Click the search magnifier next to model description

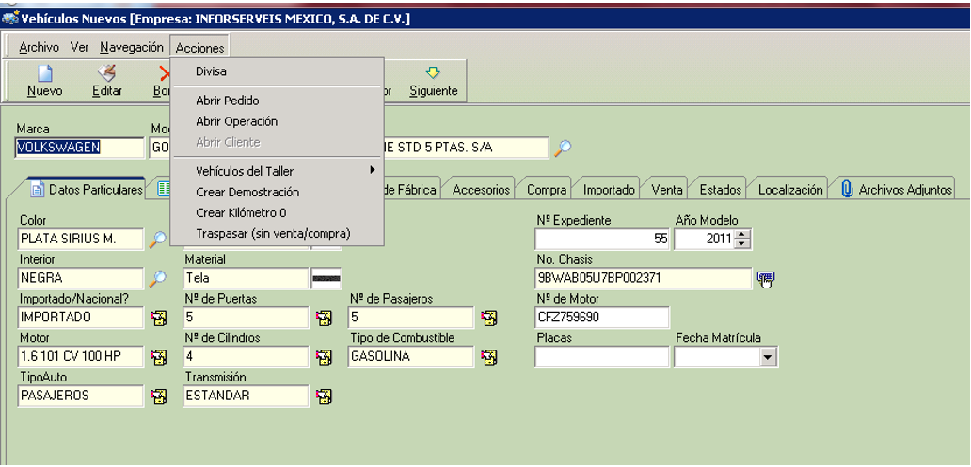pyautogui.click(x=562, y=148)
